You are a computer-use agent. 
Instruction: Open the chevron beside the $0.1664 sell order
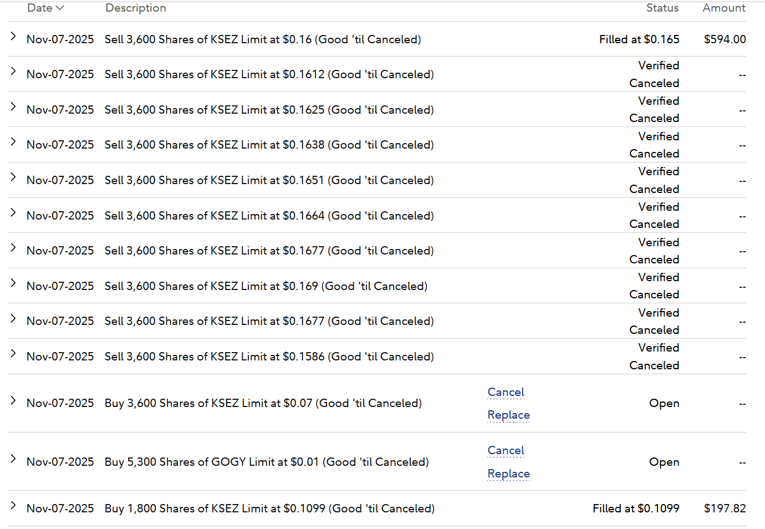pyautogui.click(x=13, y=213)
